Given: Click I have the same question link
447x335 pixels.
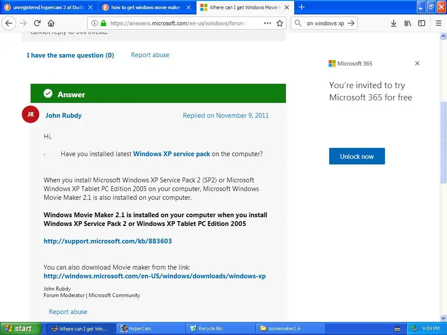Looking at the screenshot, I should [x=70, y=55].
